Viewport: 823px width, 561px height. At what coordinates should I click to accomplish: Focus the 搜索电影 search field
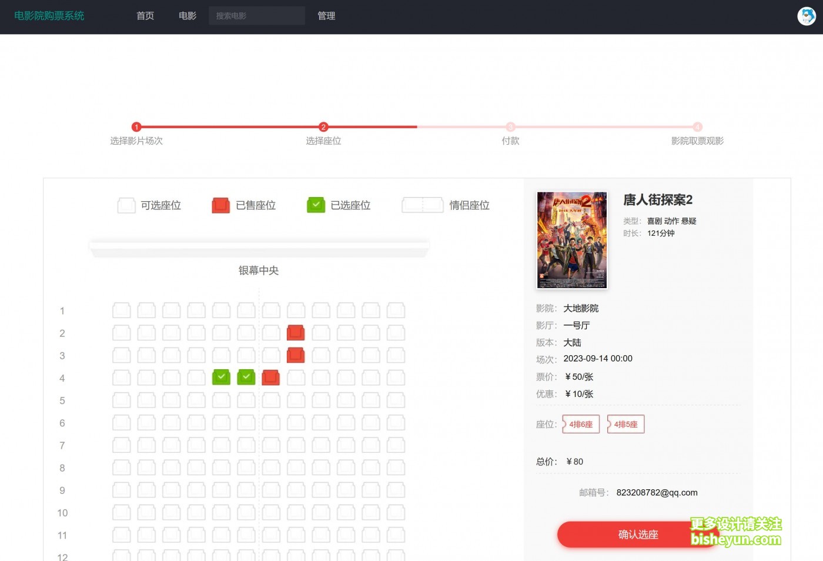pos(256,16)
